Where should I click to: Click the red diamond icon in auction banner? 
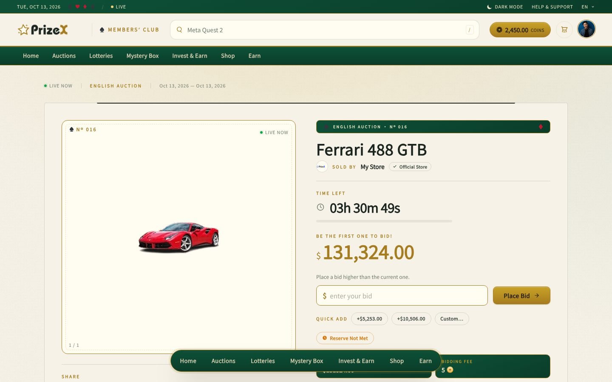541,127
